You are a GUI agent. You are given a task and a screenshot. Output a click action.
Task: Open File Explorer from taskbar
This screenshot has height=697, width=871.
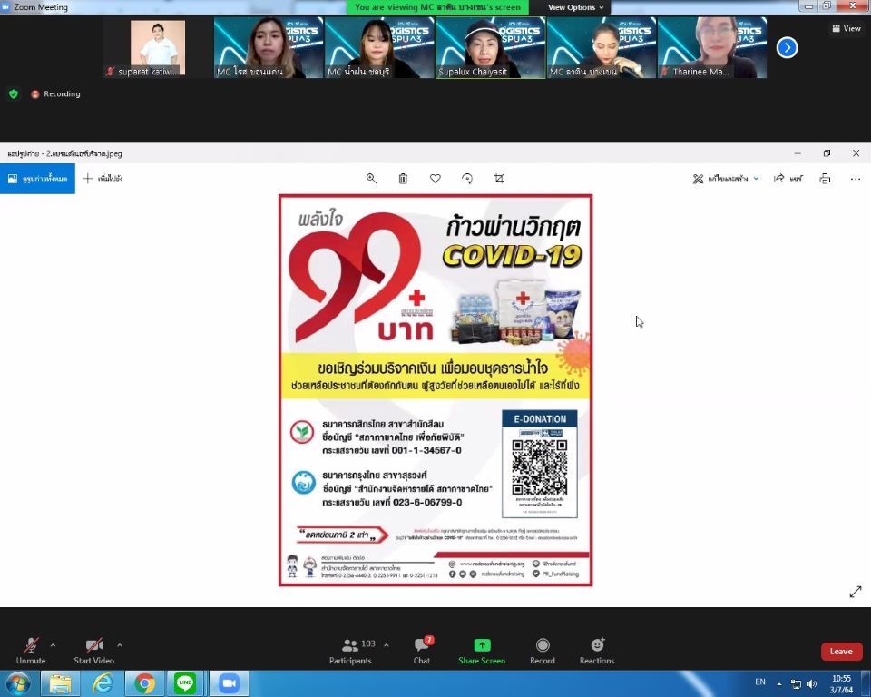[60, 683]
